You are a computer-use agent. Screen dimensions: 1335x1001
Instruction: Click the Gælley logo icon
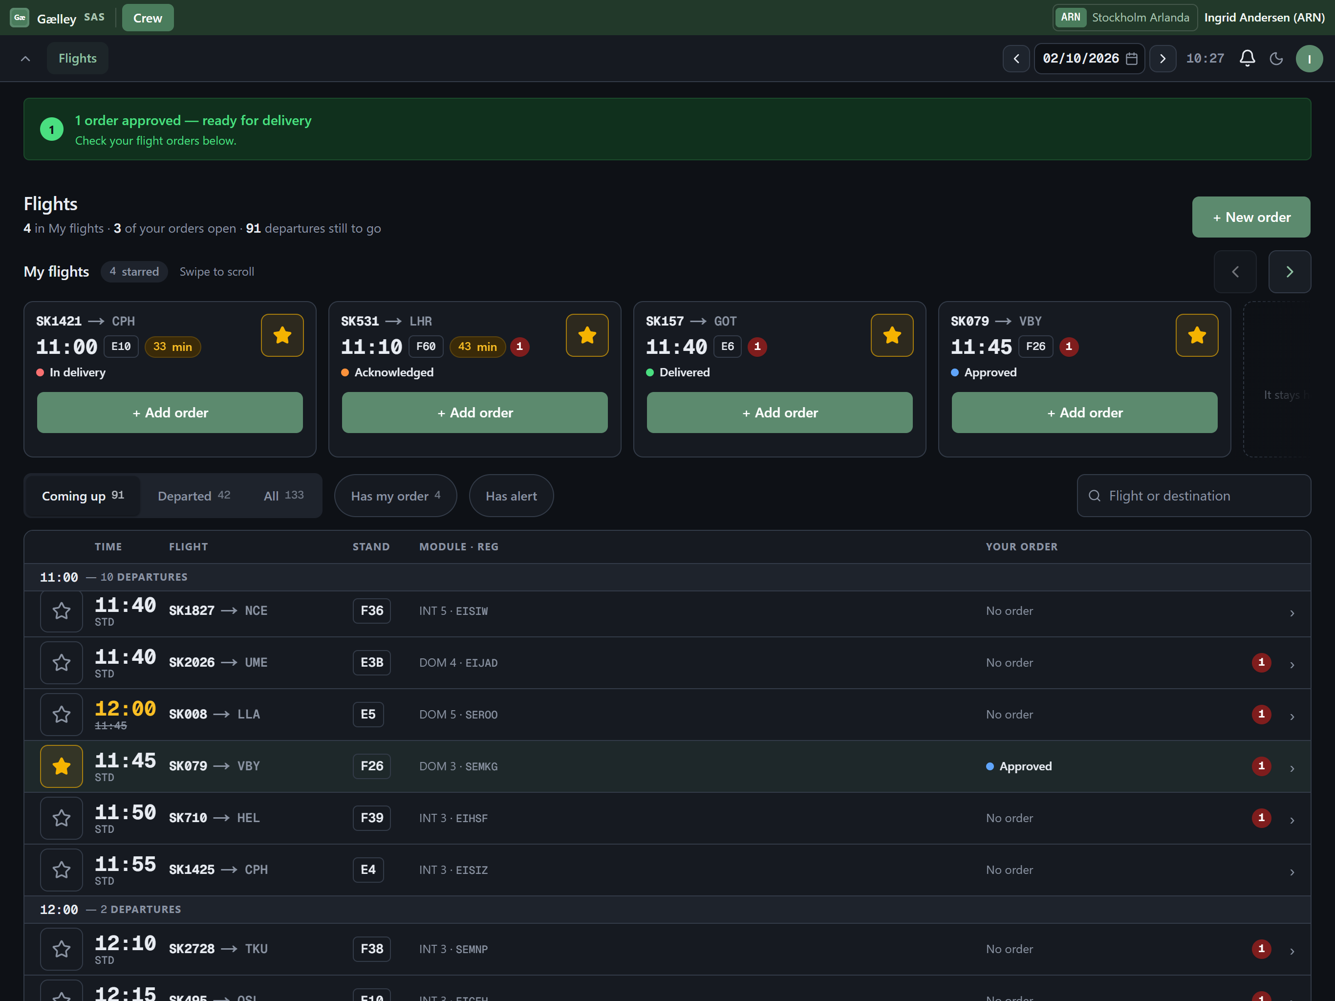pos(20,18)
